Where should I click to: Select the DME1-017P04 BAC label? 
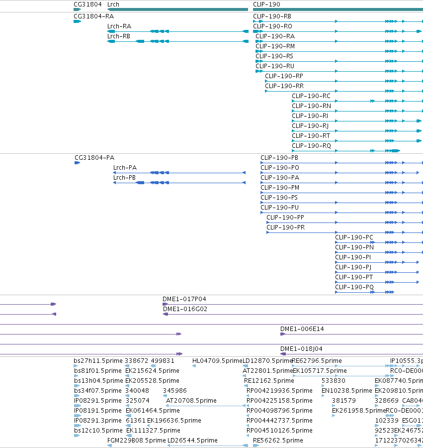tap(184, 299)
